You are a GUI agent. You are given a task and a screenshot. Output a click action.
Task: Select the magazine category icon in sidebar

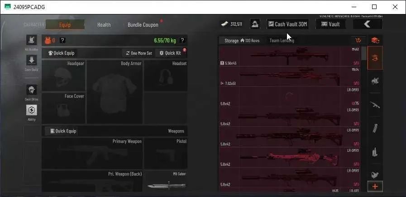click(x=375, y=128)
